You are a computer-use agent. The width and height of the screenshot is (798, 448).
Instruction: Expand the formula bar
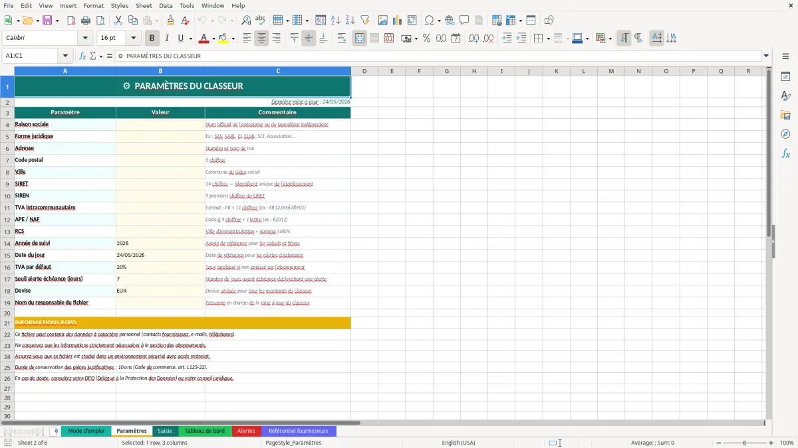pyautogui.click(x=766, y=56)
